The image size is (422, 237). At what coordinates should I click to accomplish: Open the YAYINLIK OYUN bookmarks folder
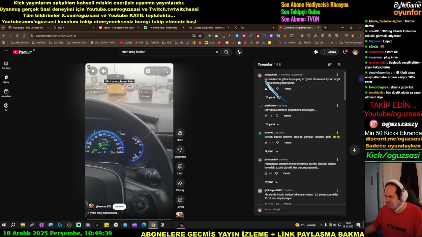pyautogui.click(x=76, y=43)
